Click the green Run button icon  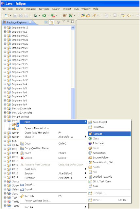[x=44, y=16]
